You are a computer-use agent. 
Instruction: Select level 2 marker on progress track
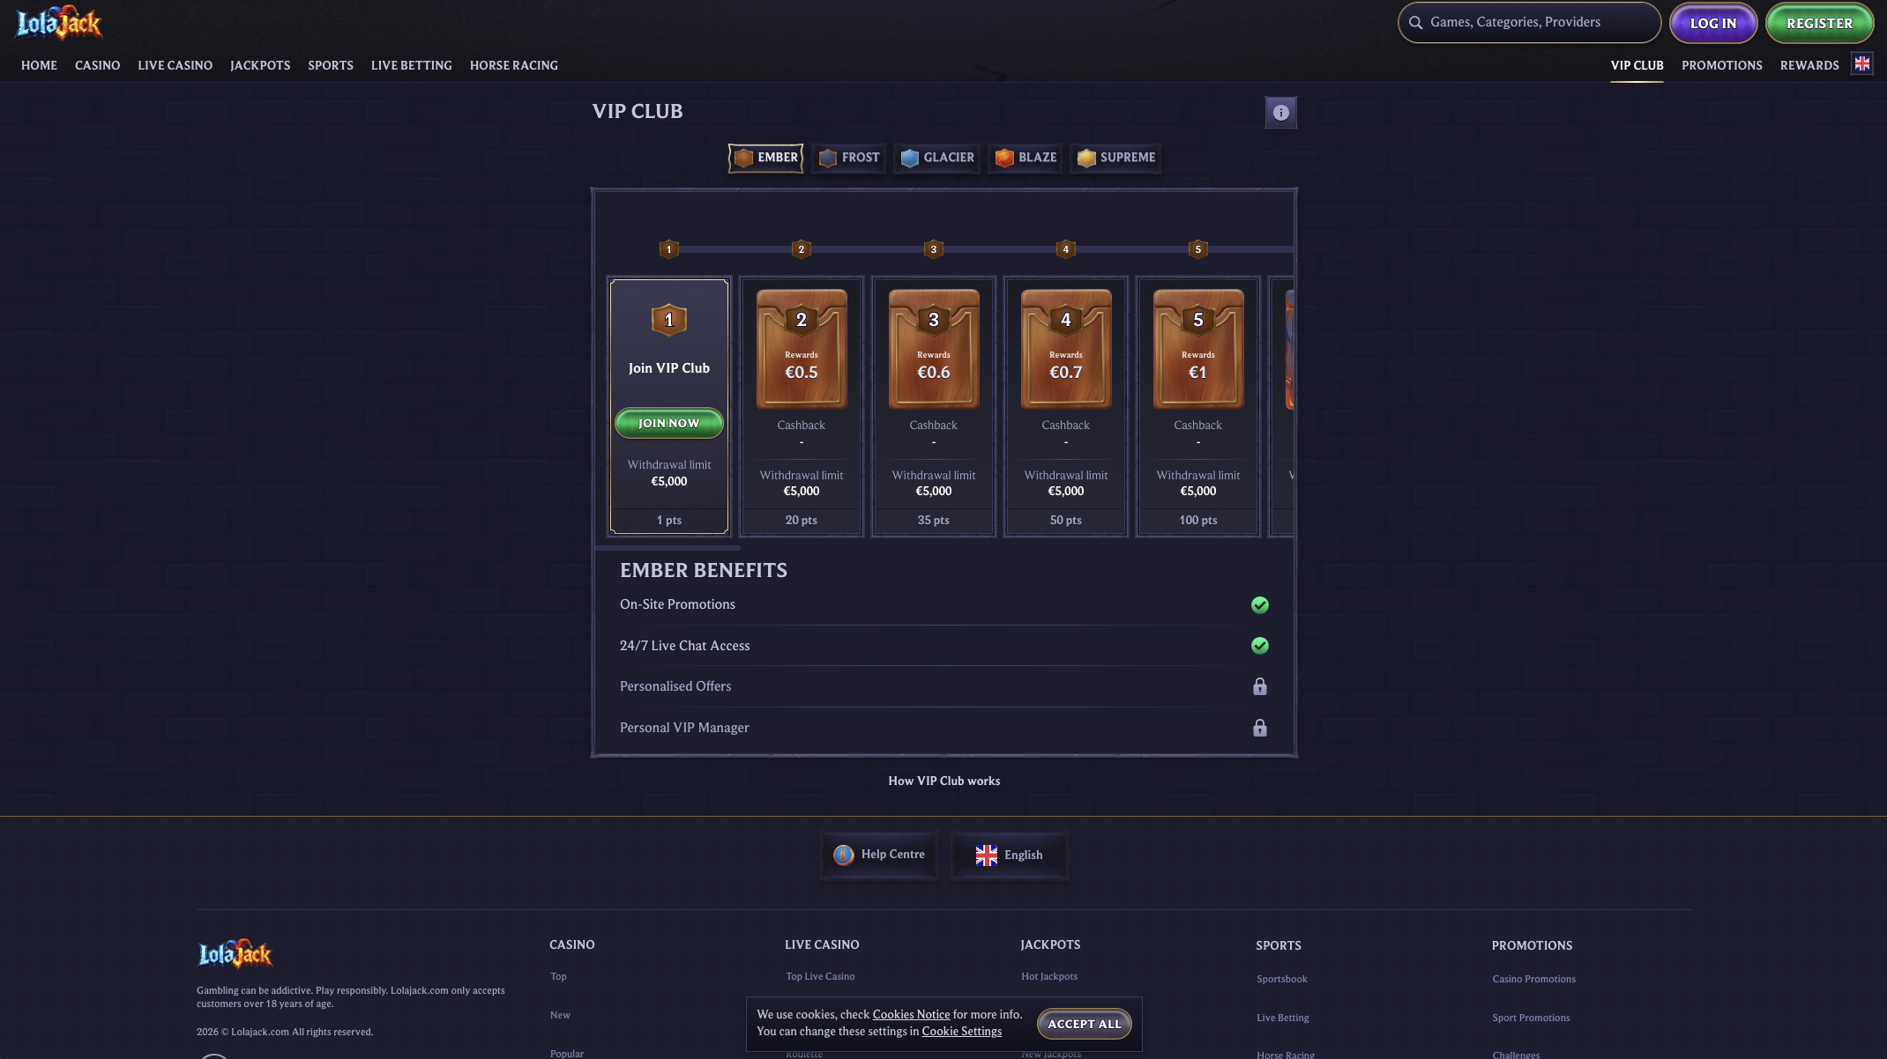tap(801, 249)
